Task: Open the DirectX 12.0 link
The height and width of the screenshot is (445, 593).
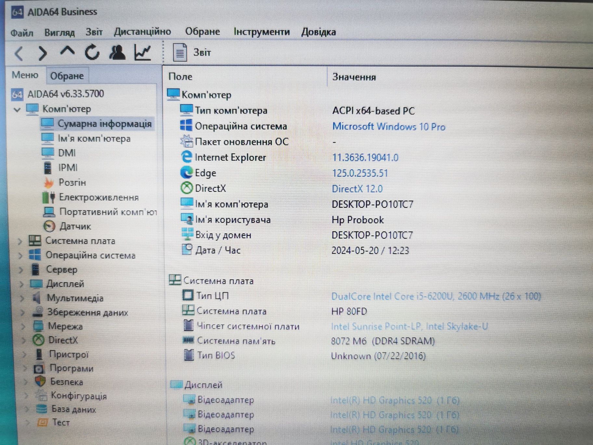Action: (x=357, y=189)
